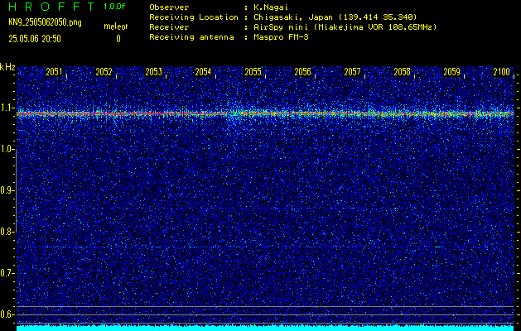Select Maspro FM-3 antenna value
This screenshot has height=331, width=521.
click(281, 37)
